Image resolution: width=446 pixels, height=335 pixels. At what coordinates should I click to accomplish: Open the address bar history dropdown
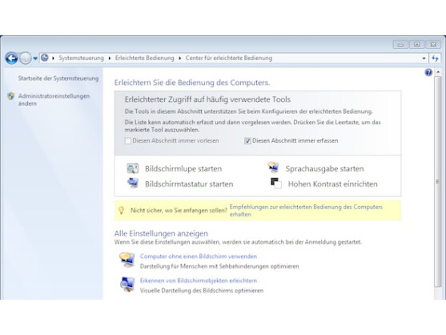[x=424, y=58]
